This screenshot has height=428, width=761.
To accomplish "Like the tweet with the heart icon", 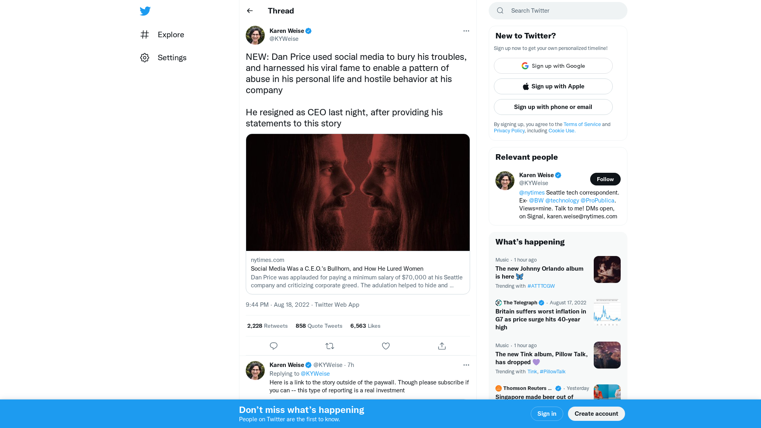I will (x=386, y=346).
